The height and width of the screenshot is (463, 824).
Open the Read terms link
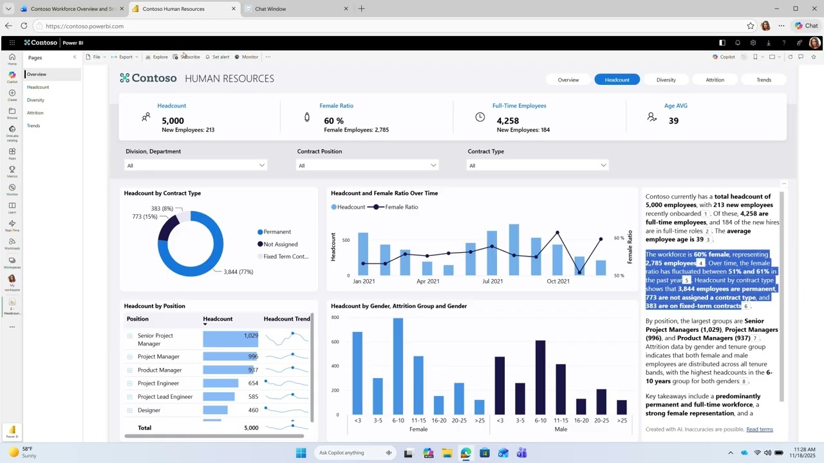point(760,429)
